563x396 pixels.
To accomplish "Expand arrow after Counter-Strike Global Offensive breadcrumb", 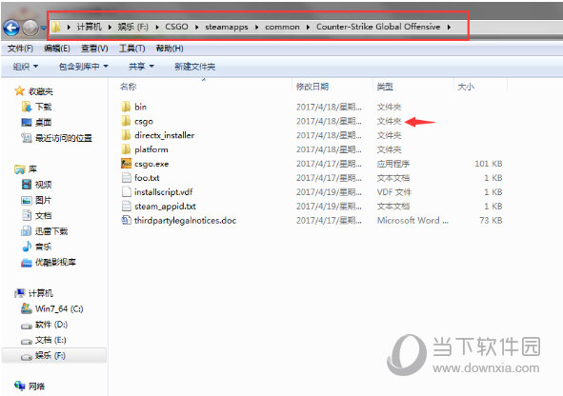I will [x=449, y=27].
